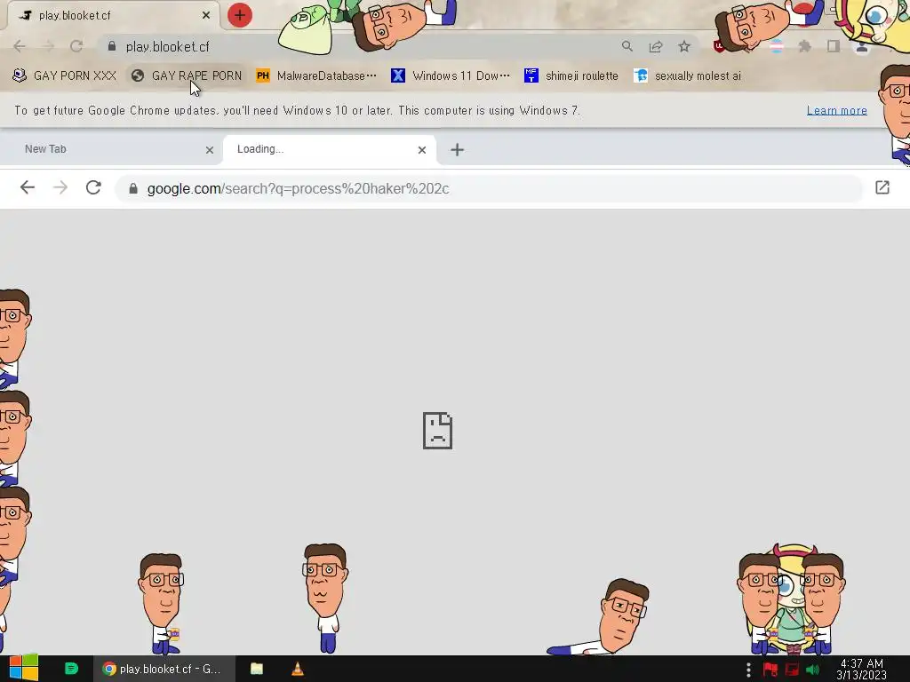This screenshot has height=682, width=910.
Task: Open the shimeji roulette bookmark
Action: click(x=571, y=76)
